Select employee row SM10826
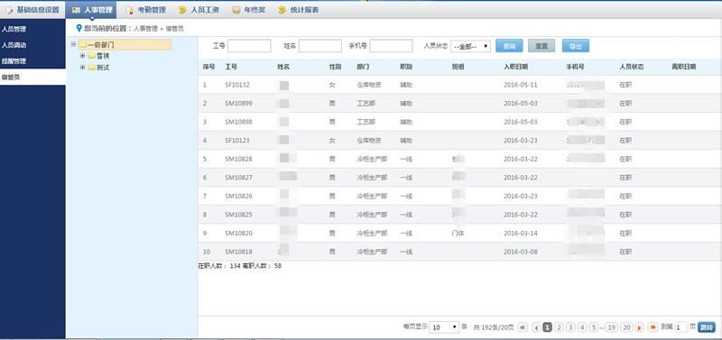This screenshot has width=722, height=340. point(459,196)
